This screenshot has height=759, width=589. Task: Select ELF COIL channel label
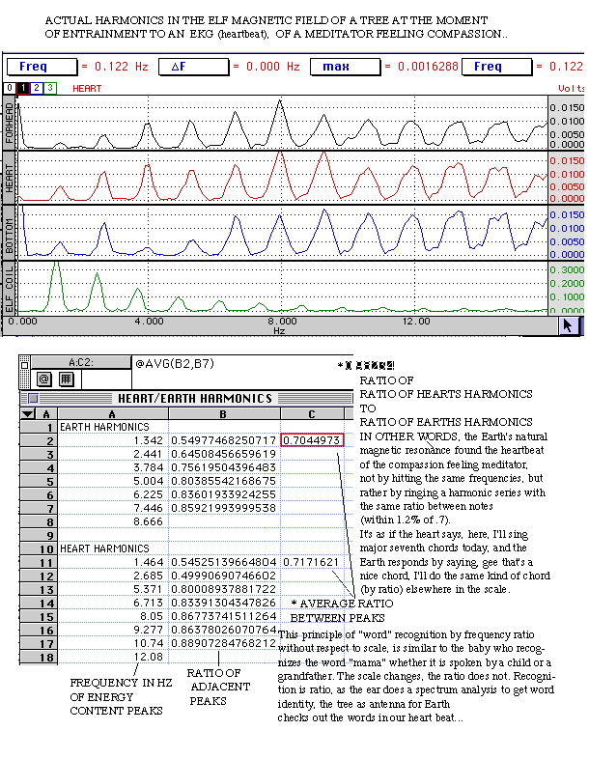click(x=10, y=288)
